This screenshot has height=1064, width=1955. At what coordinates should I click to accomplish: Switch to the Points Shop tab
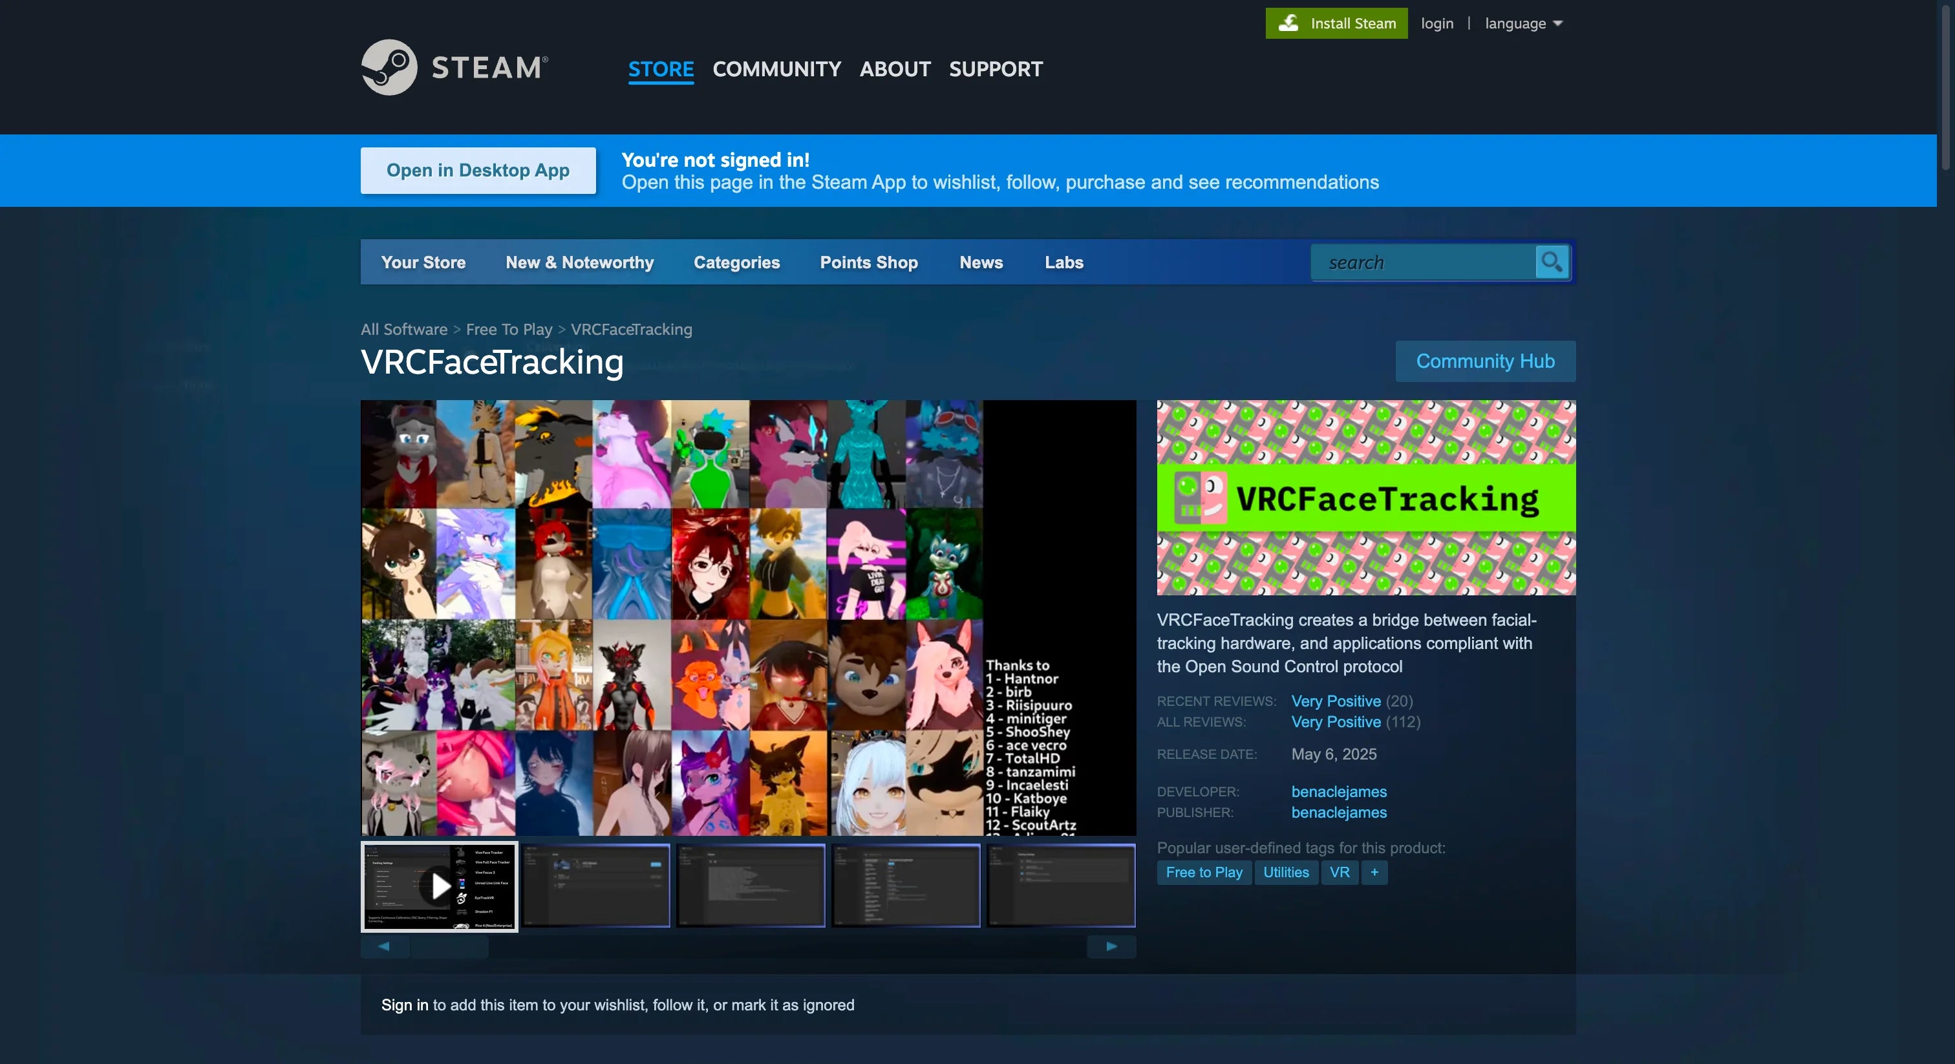[x=868, y=262]
